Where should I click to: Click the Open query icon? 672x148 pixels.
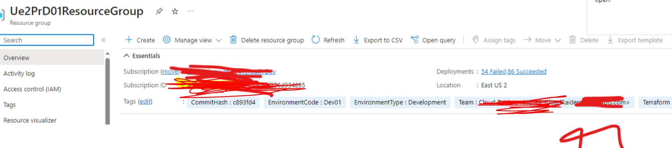point(415,40)
